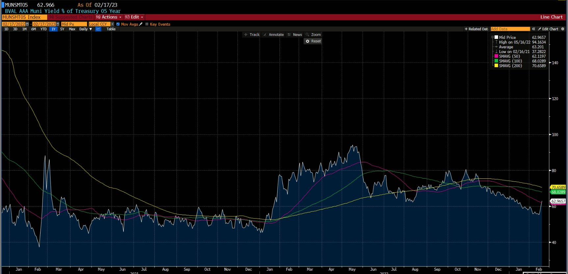Open the start date calendar picker icon
568x274 pixels.
27,24
